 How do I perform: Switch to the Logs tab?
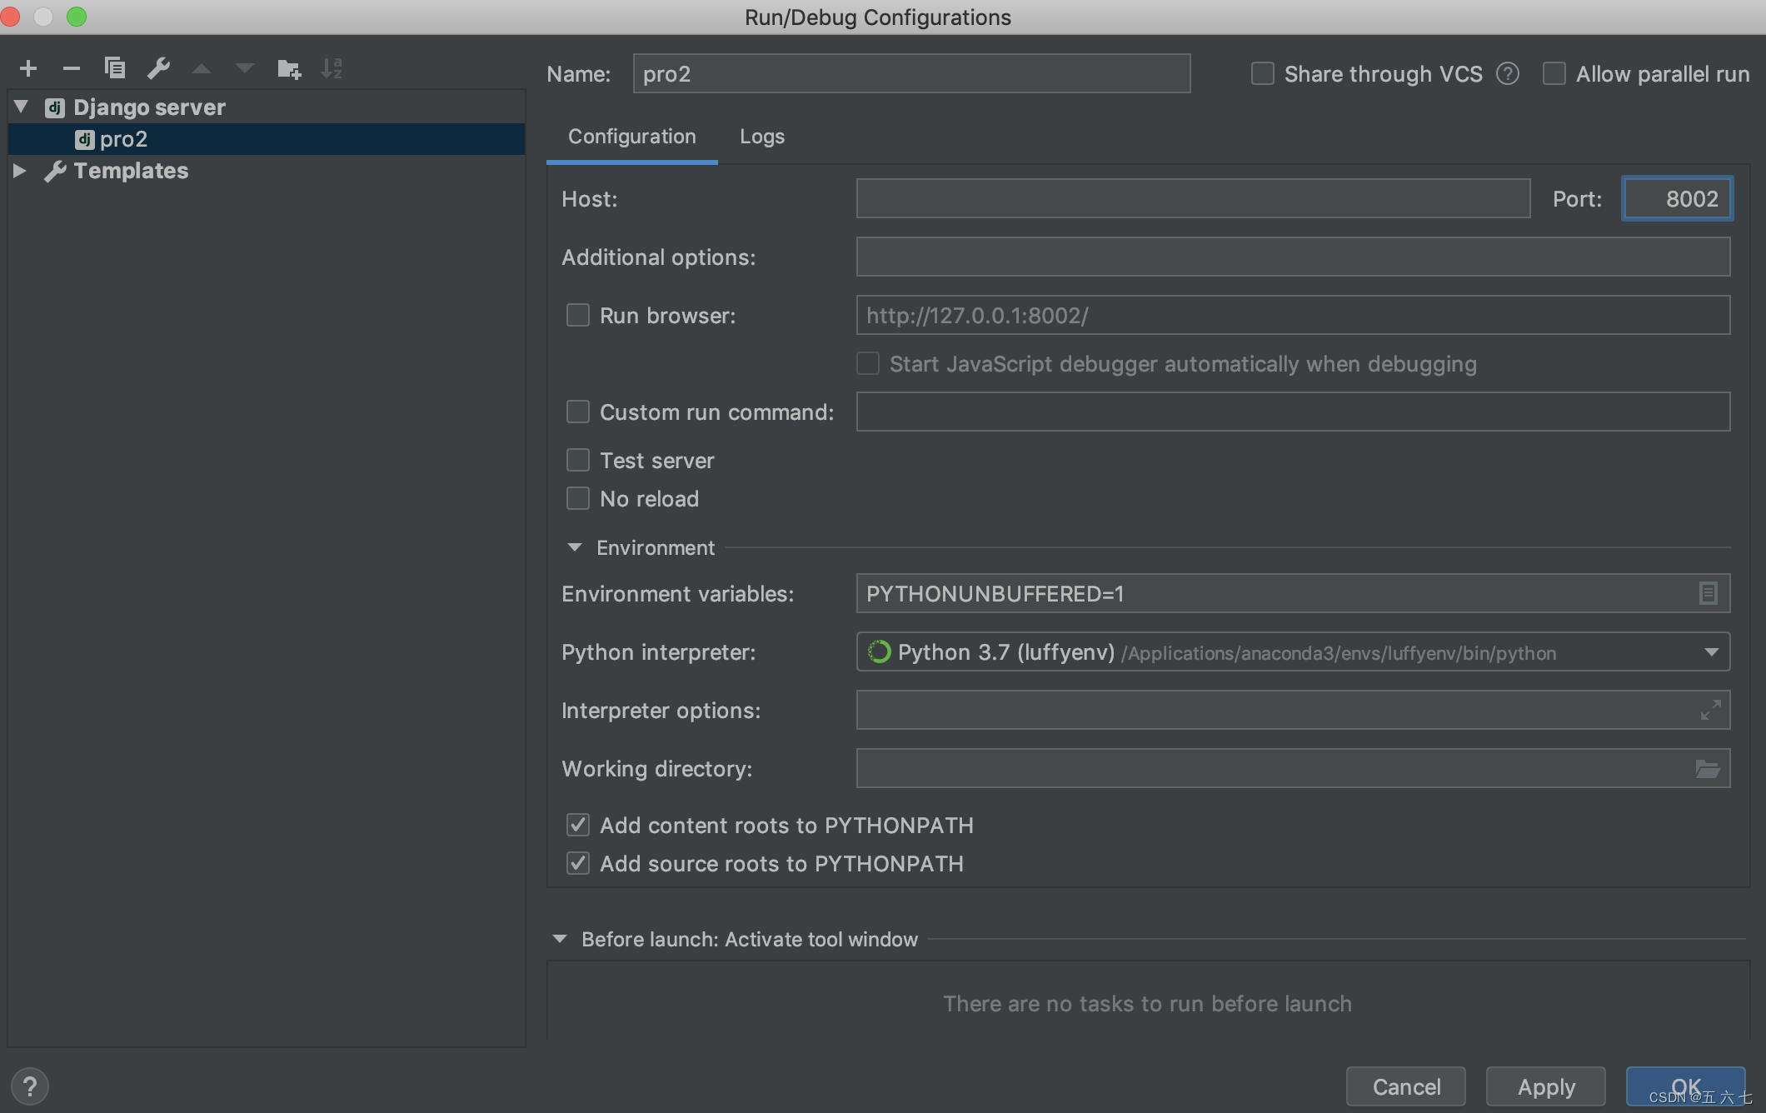(x=762, y=137)
